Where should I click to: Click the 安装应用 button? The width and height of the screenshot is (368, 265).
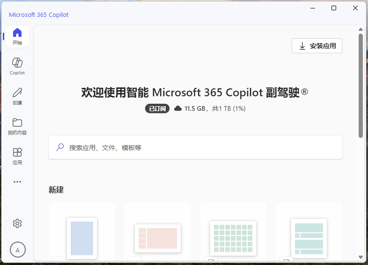(x=317, y=46)
